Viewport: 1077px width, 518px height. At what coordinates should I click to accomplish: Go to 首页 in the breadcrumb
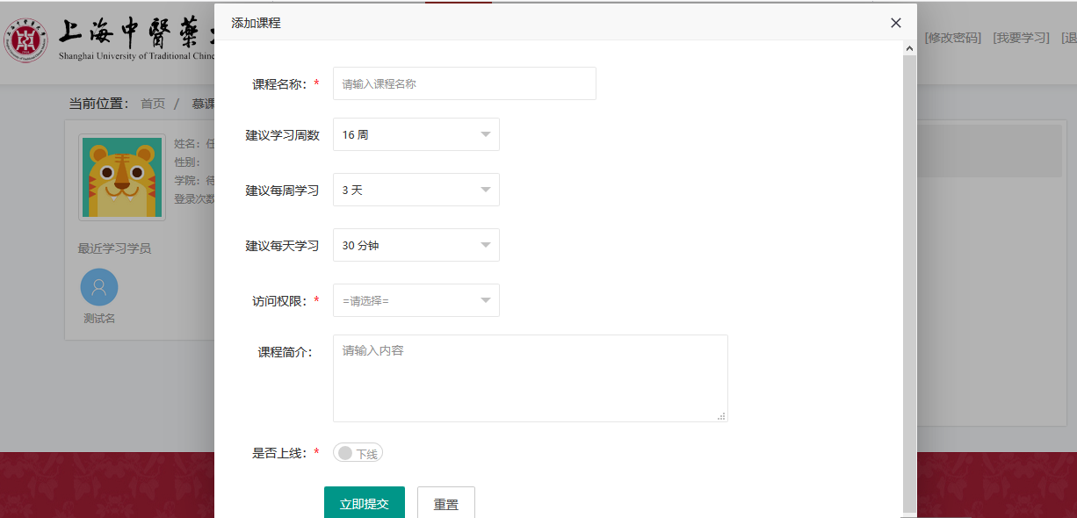(x=153, y=104)
